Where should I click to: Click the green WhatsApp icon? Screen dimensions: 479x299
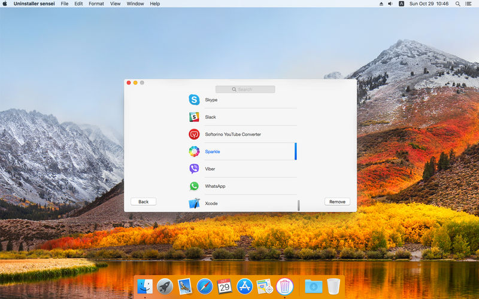[x=194, y=186]
